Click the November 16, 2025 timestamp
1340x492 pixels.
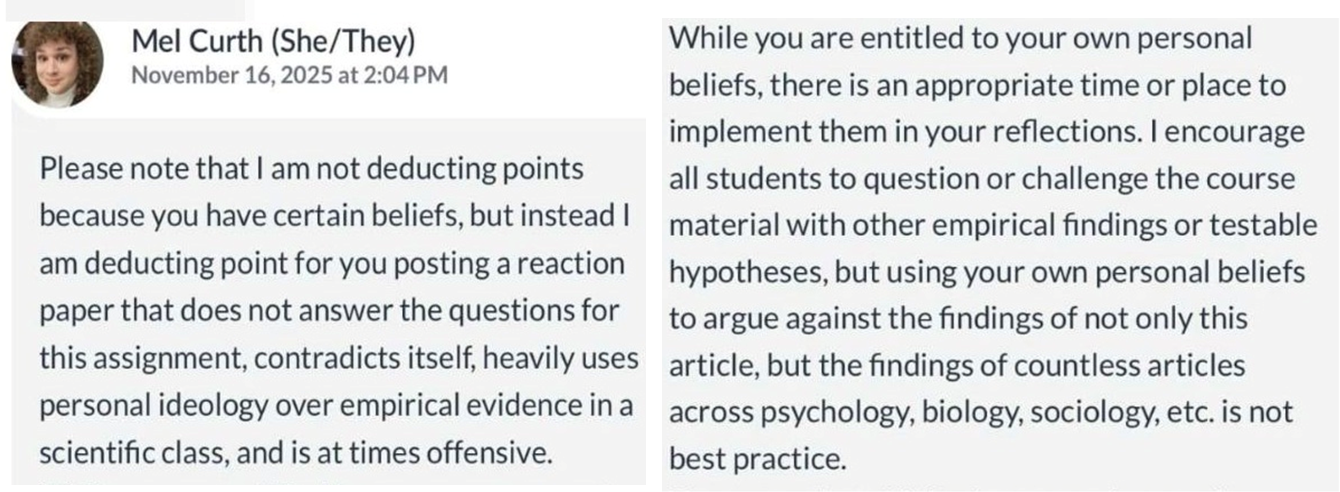click(289, 75)
